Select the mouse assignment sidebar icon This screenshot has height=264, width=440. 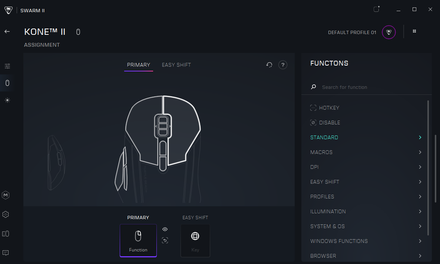pyautogui.click(x=7, y=83)
